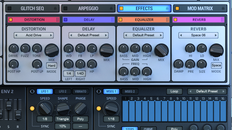Viewport: 232px width, 130px height.
Task: Click the MSEG speed sync orange indicator
Action: (x=99, y=108)
